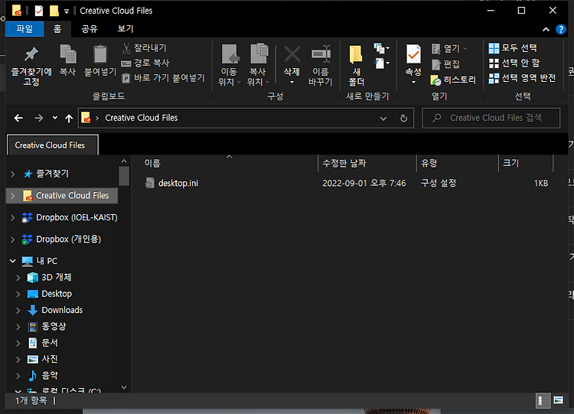The image size is (574, 414).
Task: Collapse the ribbon with the caret arrow
Action: pyautogui.click(x=546, y=29)
